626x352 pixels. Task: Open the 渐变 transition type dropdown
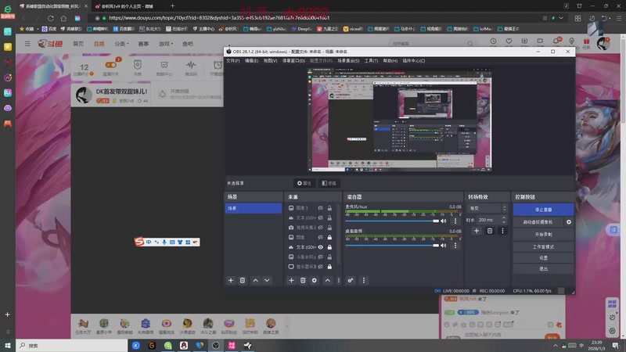pyautogui.click(x=487, y=208)
